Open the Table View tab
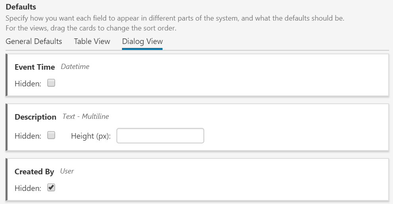The height and width of the screenshot is (204, 393). 92,42
